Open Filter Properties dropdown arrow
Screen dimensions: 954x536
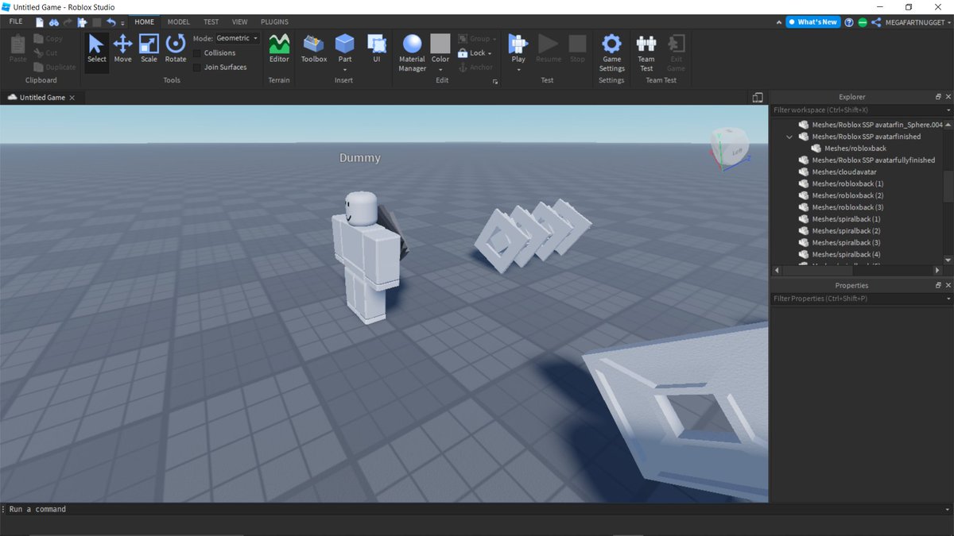948,299
